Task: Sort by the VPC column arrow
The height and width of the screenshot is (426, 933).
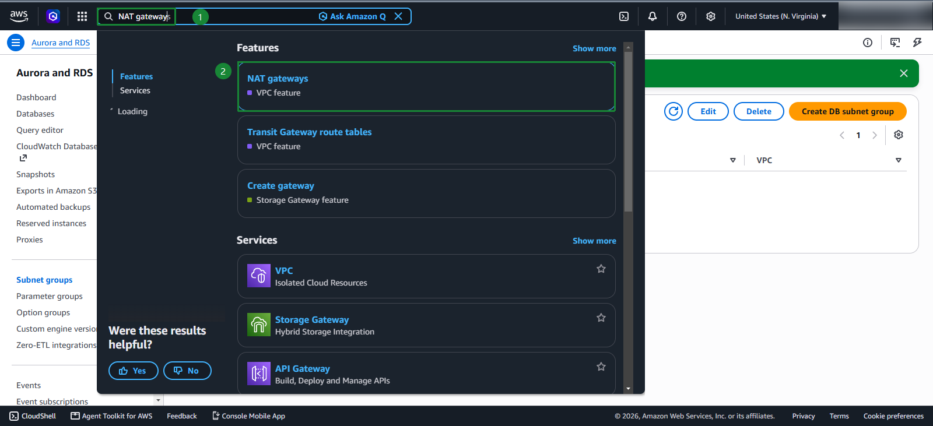Action: tap(899, 160)
